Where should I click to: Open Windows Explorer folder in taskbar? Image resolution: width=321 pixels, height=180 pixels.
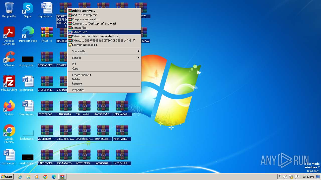(28, 177)
